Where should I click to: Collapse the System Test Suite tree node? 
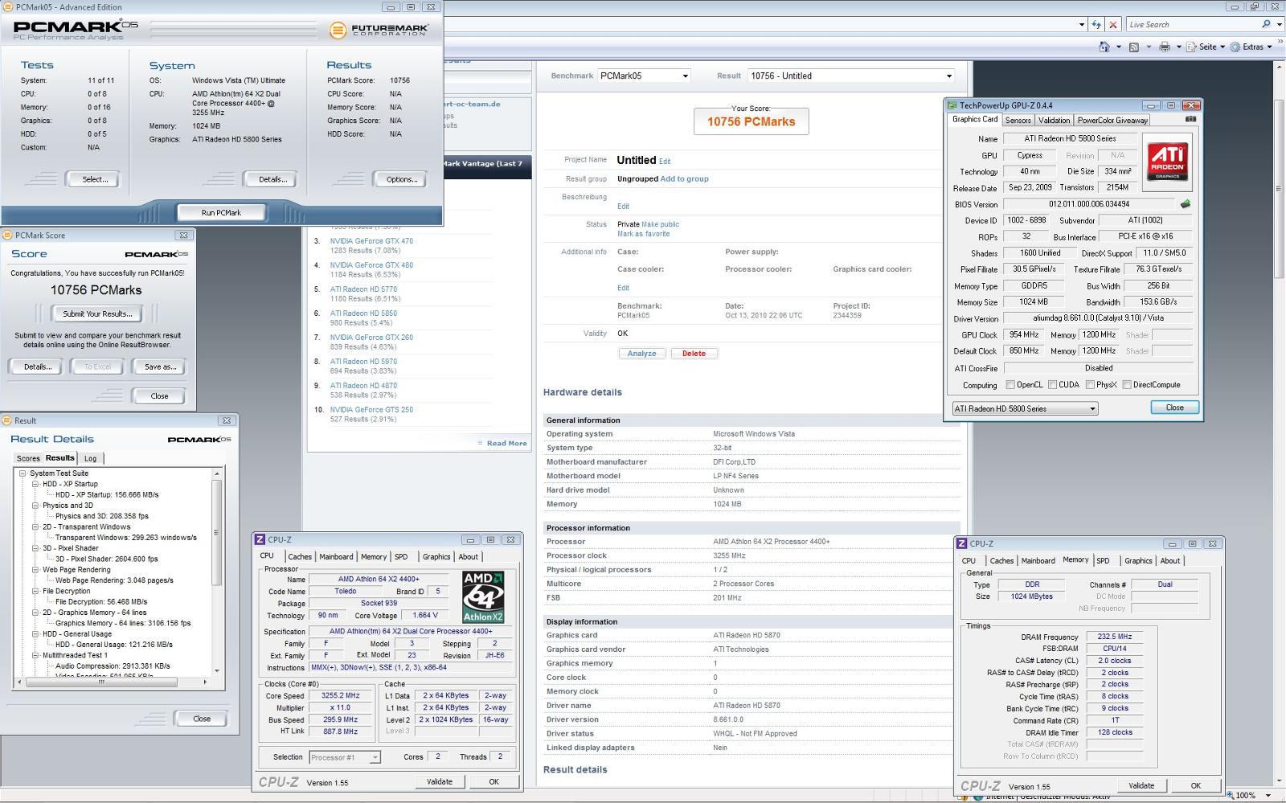coord(23,473)
